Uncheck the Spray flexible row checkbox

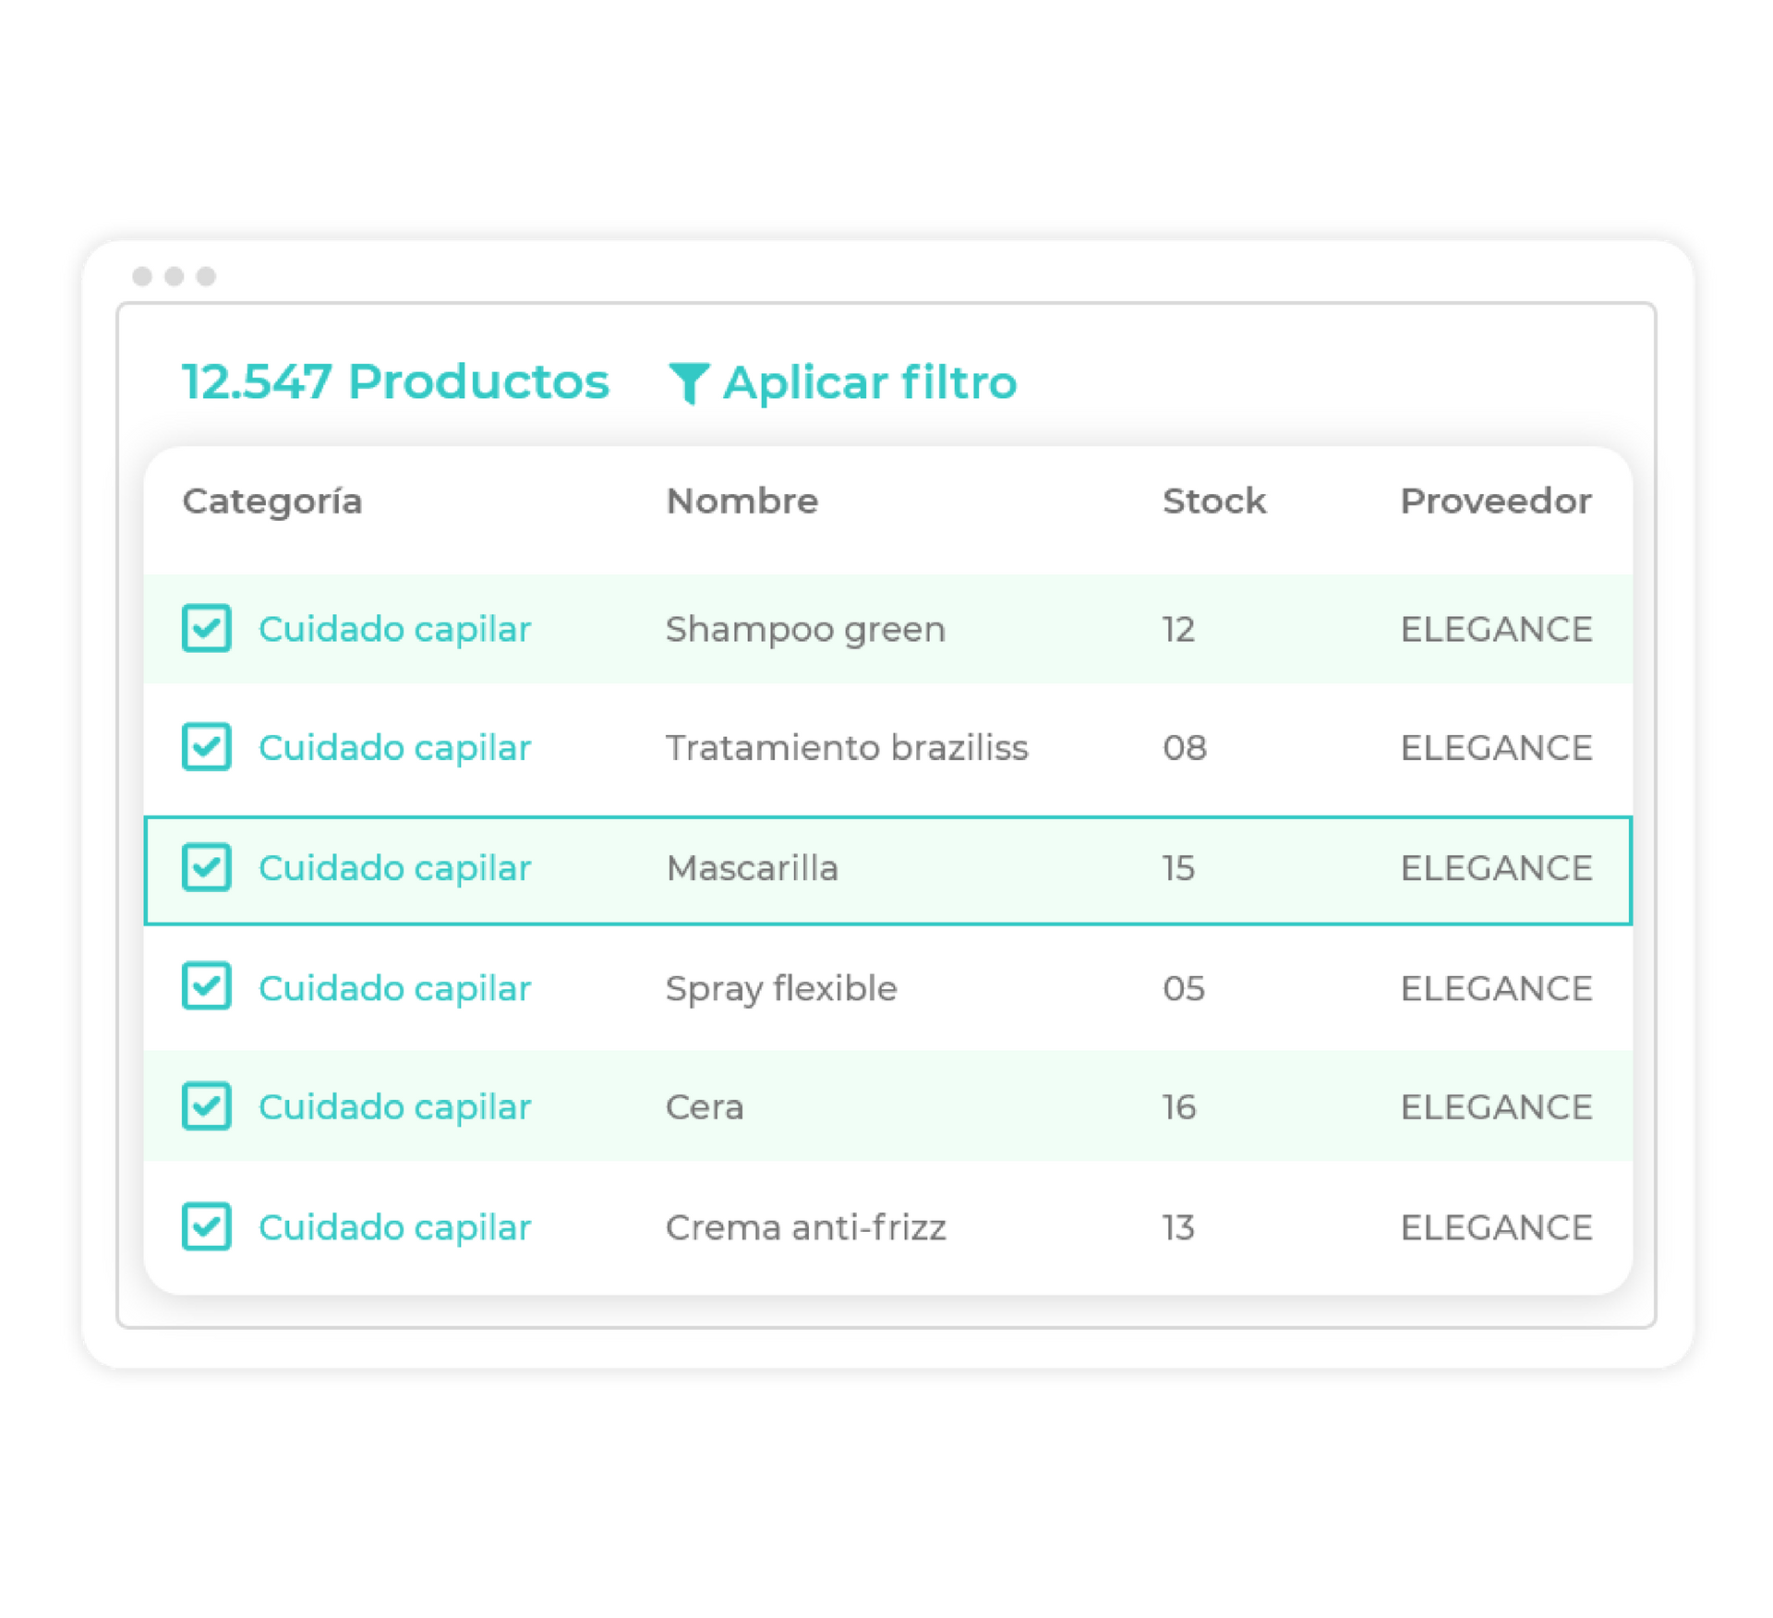point(206,986)
